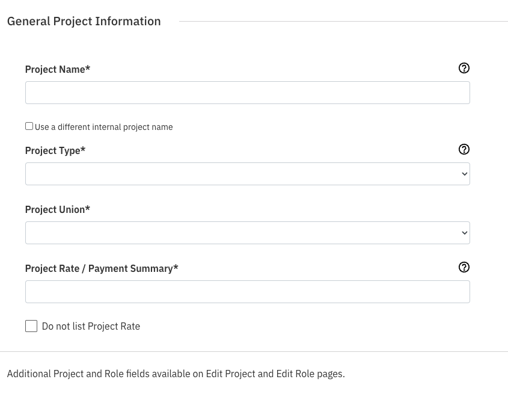Open the Project Type dropdown
Screen dimensions: 508x394
pos(247,174)
